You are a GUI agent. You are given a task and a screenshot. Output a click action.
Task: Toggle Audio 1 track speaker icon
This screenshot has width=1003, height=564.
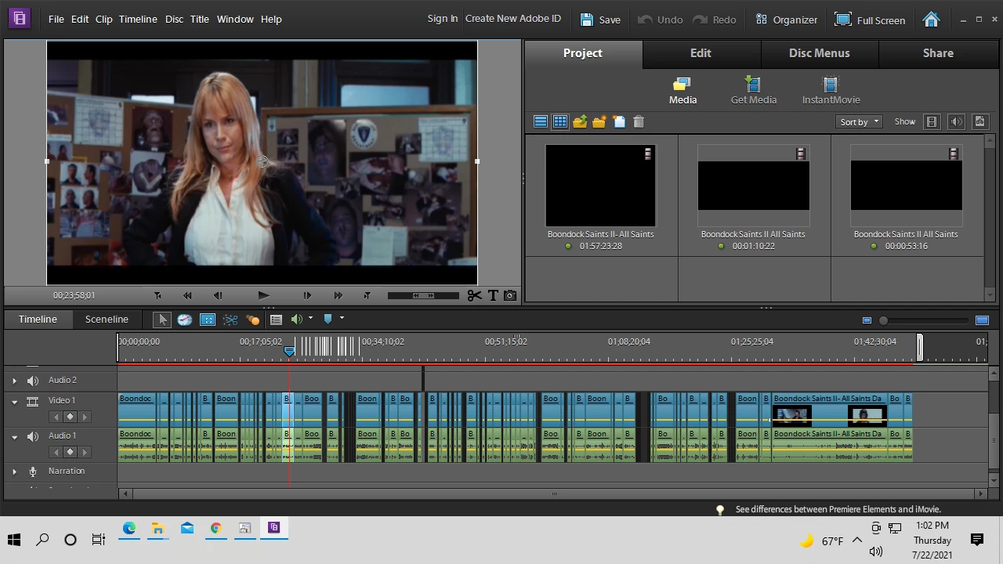(33, 436)
